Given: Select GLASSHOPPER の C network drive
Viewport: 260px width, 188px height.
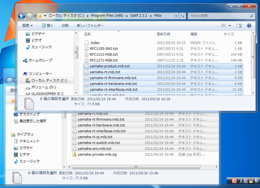Looking at the screenshot, I should pos(45,94).
